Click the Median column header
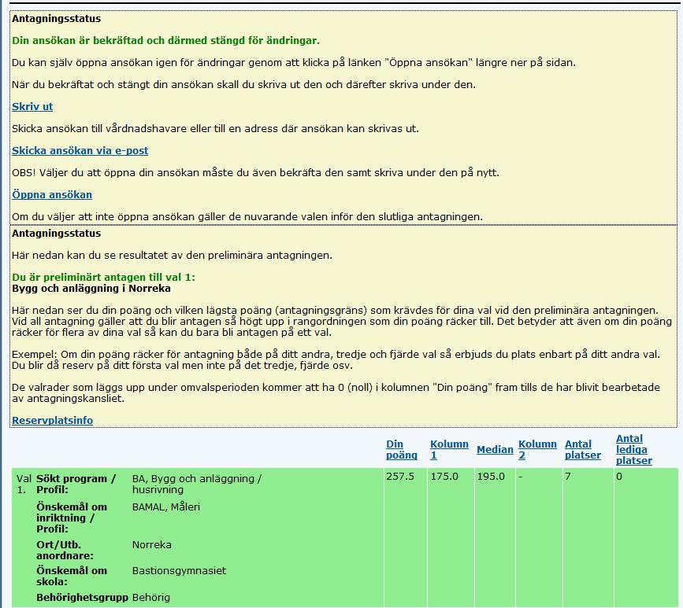683x608 pixels. [x=495, y=449]
